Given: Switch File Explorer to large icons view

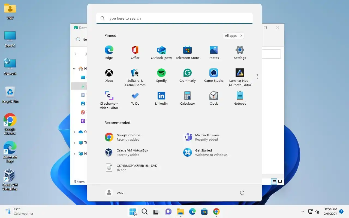Looking at the screenshot, I should coord(280,181).
